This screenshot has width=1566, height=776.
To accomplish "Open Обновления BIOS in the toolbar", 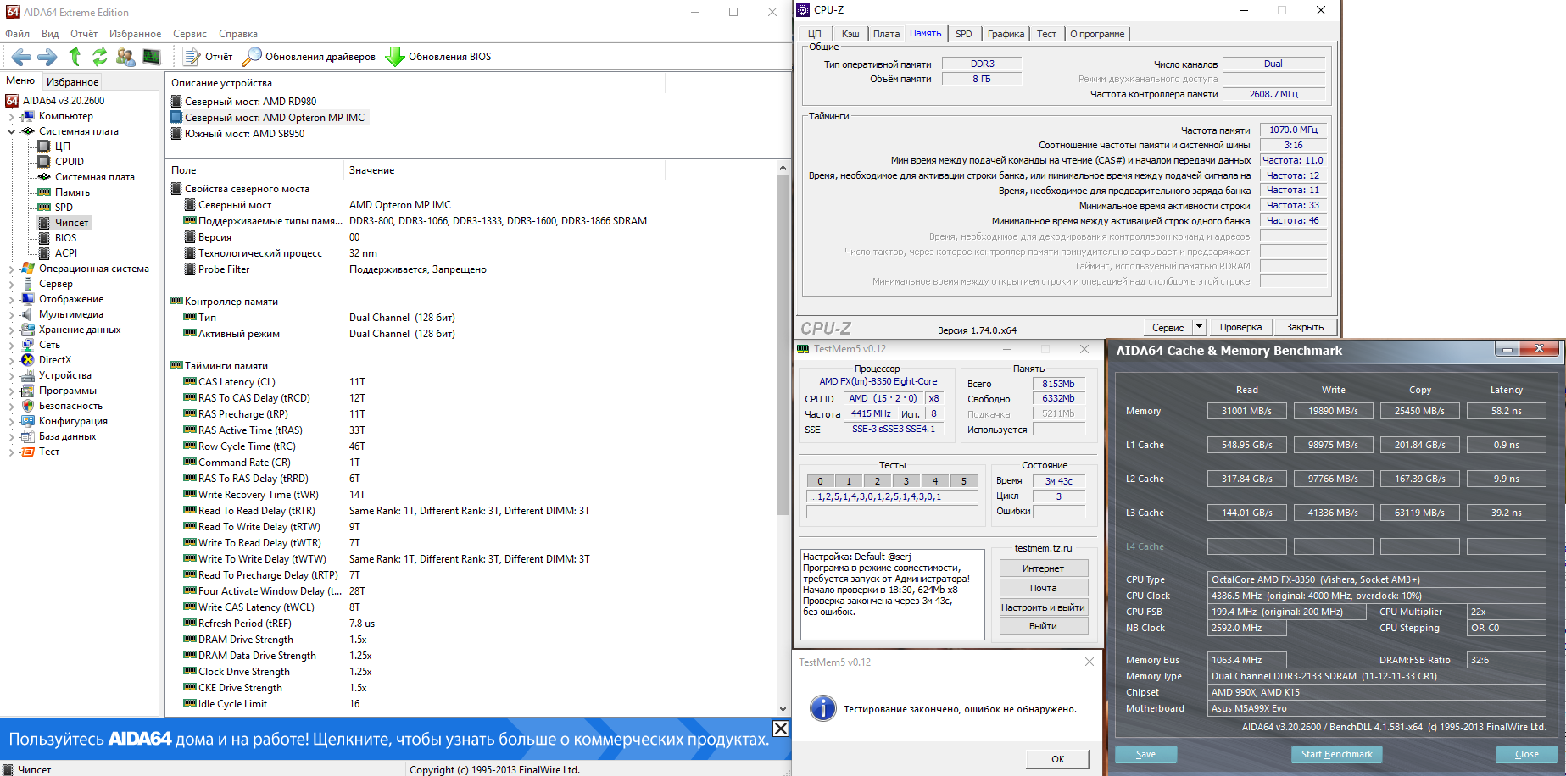I will point(438,57).
